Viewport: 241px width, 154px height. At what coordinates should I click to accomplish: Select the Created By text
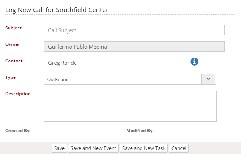point(18,131)
